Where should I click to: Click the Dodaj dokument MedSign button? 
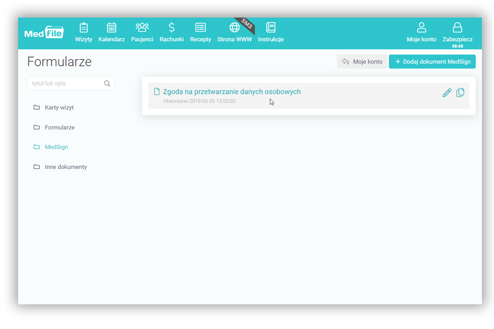432,61
